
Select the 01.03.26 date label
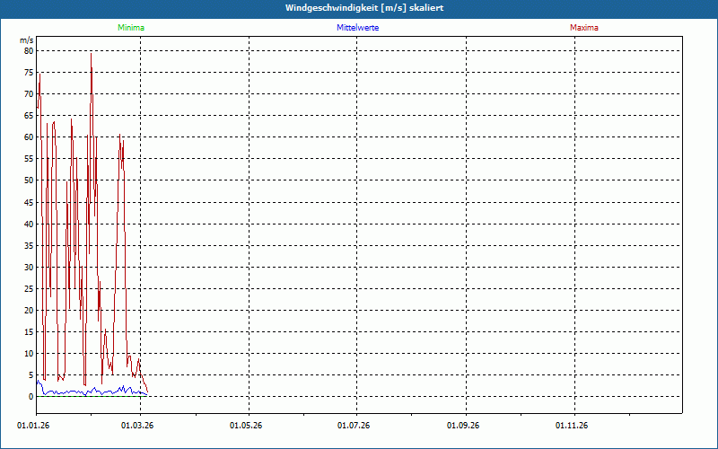coord(138,425)
